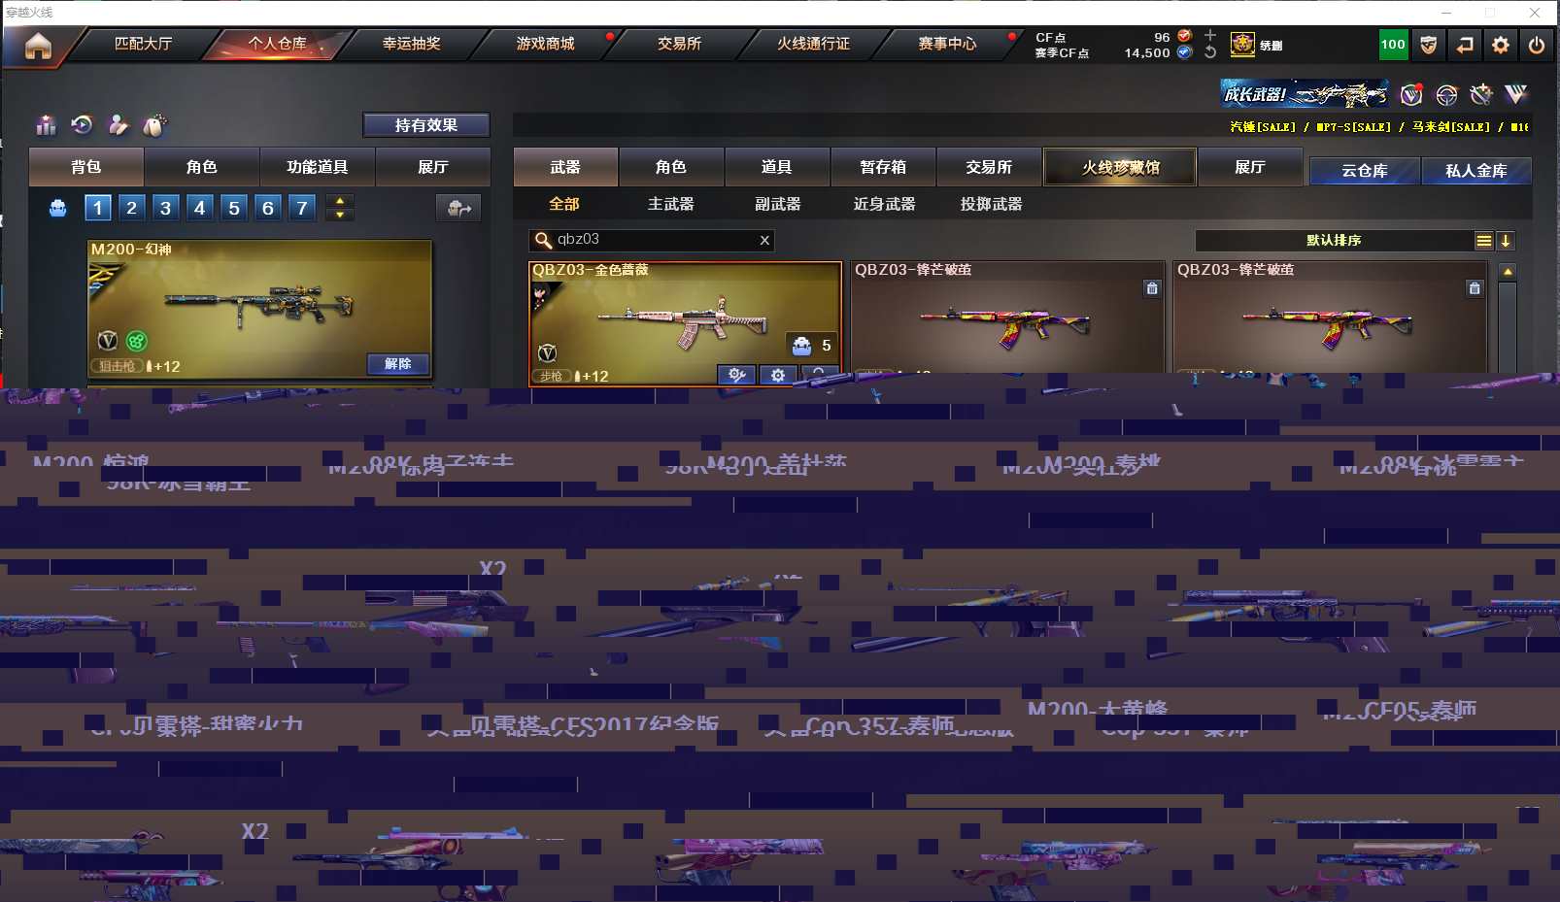Viewport: 1560px width, 902px height.
Task: Open the 火线通行证 tab
Action: (813, 44)
